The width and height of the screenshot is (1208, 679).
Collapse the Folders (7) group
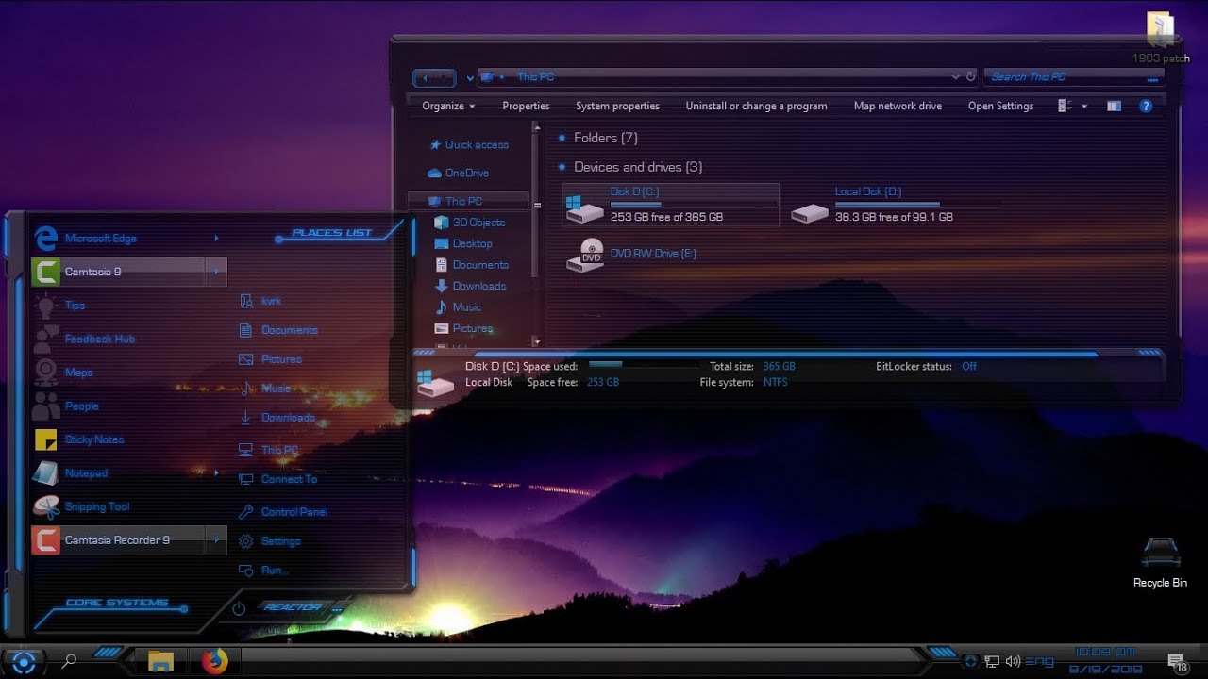pos(562,139)
